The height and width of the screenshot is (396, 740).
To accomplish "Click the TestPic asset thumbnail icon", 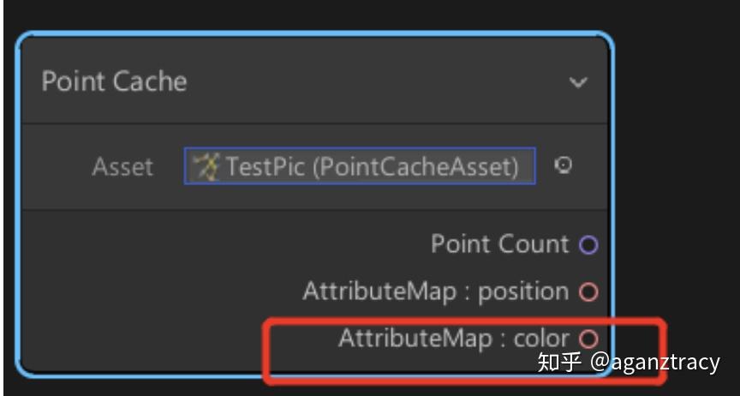I will (x=206, y=166).
